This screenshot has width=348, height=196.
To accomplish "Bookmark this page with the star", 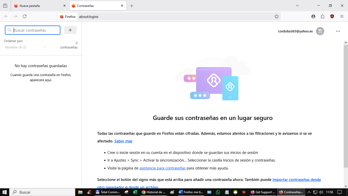I will [277, 16].
